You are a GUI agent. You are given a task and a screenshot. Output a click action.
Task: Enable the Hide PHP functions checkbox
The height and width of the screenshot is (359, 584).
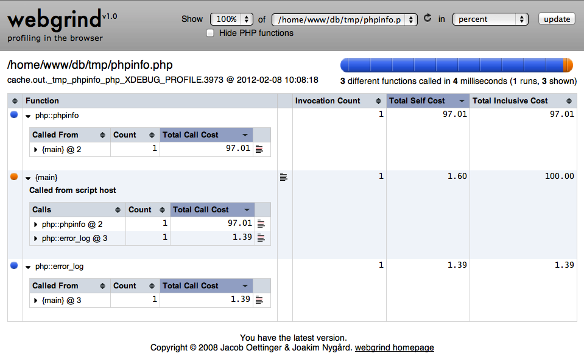[210, 33]
